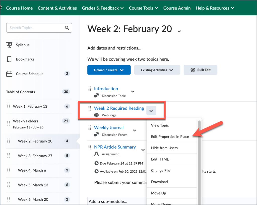257x205 pixels.
Task: Expand the NPR Article Summary options chevron
Action: 143,150
